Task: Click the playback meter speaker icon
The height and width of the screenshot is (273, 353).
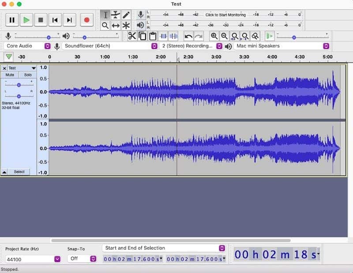Action: tap(141, 25)
